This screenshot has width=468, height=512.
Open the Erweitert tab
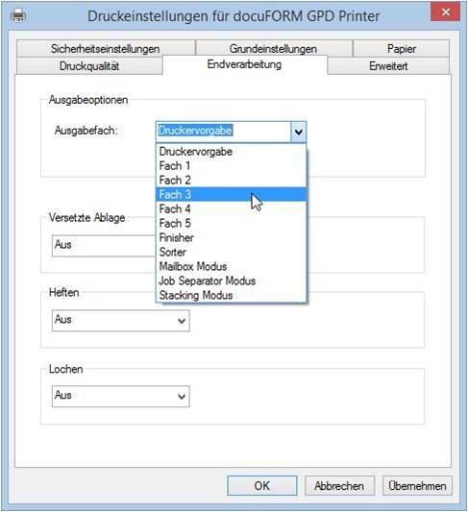pos(388,66)
